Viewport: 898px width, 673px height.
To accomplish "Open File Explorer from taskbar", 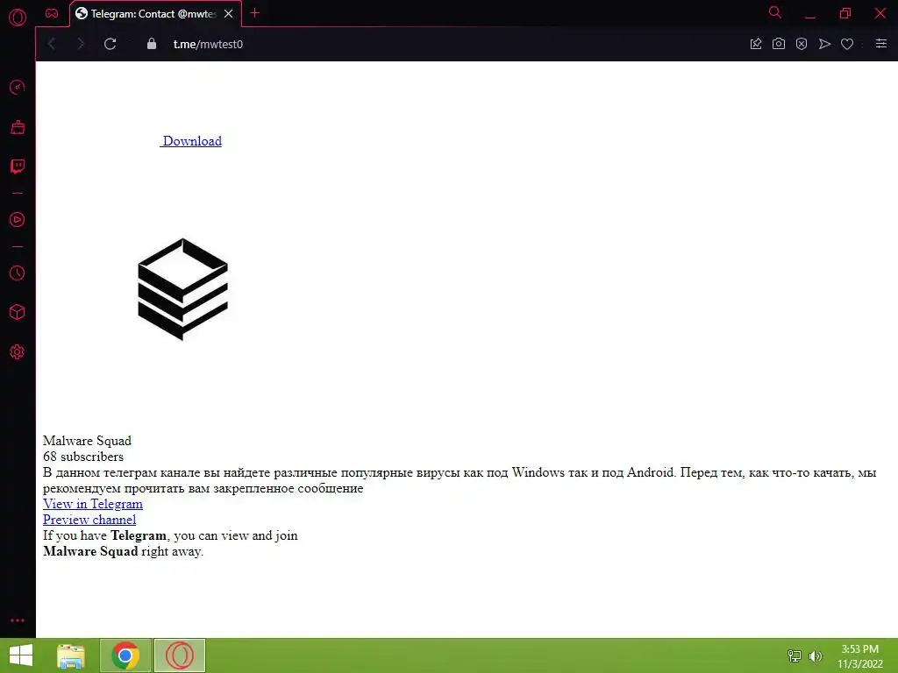I will click(x=72, y=655).
